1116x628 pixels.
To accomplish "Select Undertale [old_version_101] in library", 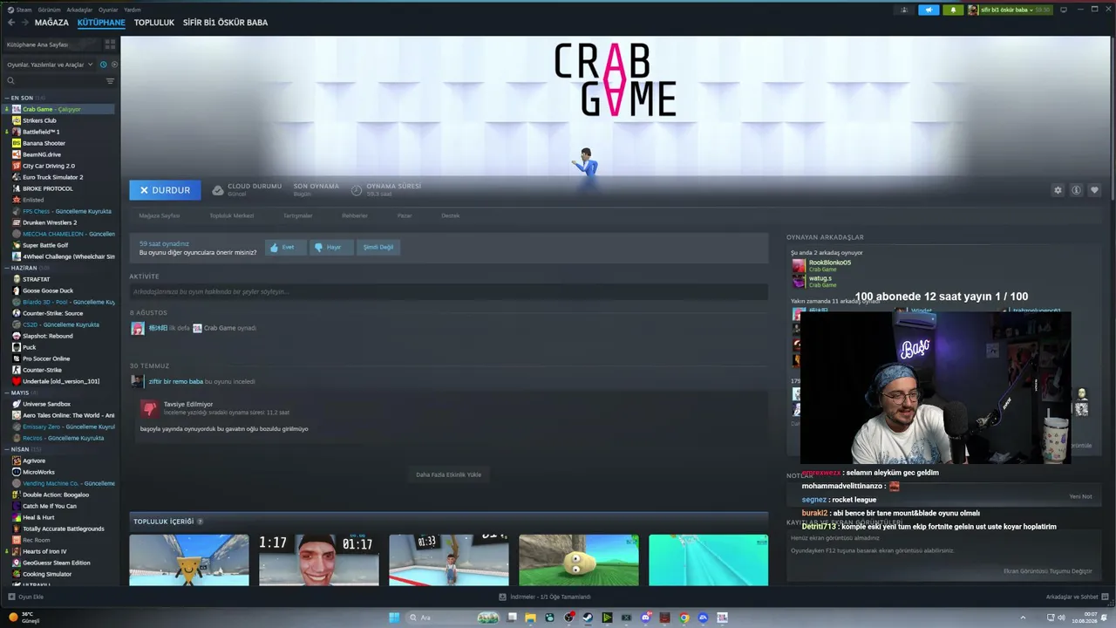I will 60,381.
